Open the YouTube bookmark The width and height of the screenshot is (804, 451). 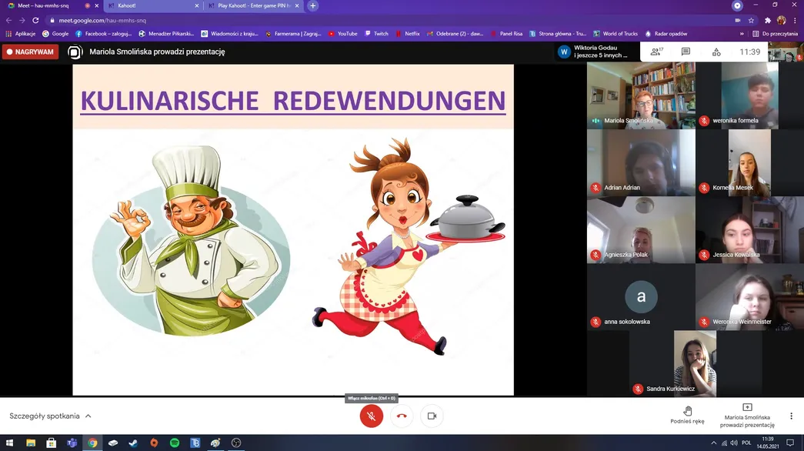(x=342, y=34)
